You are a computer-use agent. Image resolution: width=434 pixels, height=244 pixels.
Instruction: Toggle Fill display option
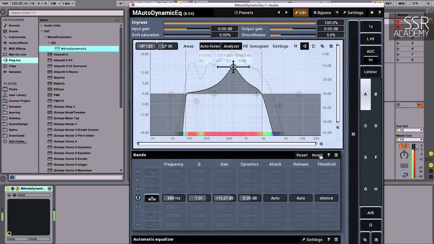[245, 46]
